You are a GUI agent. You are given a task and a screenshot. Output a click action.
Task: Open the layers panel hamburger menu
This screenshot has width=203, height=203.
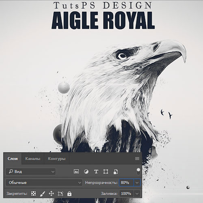point(137,158)
